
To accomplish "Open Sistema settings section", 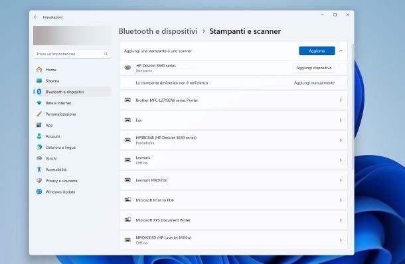I will point(72,80).
